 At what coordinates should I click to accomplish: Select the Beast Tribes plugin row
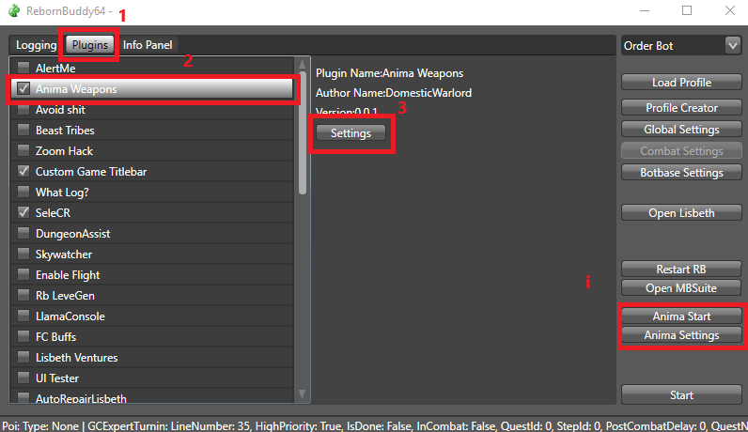(151, 131)
